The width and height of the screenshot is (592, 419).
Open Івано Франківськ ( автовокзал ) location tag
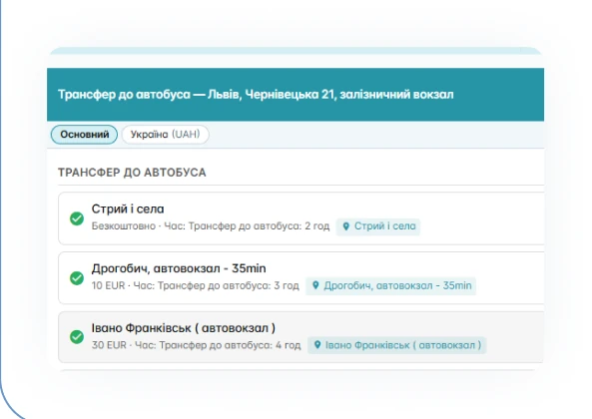[396, 345]
